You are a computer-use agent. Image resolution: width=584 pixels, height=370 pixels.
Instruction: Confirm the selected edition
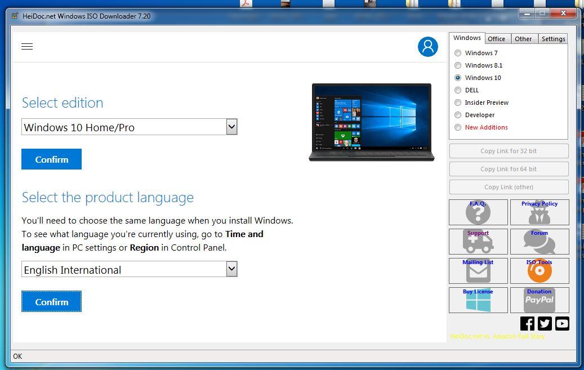(51, 159)
